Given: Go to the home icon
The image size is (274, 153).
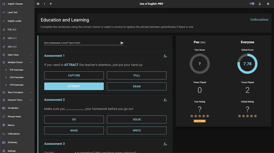Looking at the screenshot, I should coord(268,4).
